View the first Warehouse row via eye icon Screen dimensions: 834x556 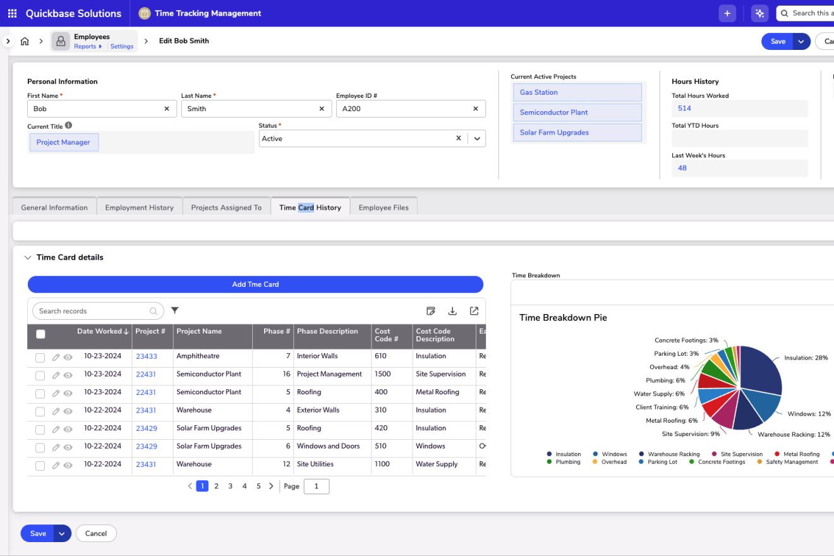tap(68, 411)
